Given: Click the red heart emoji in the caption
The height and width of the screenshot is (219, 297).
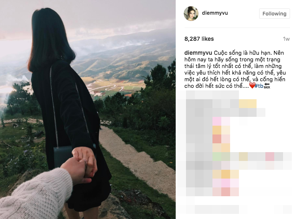Looking at the screenshot, I should (x=252, y=86).
